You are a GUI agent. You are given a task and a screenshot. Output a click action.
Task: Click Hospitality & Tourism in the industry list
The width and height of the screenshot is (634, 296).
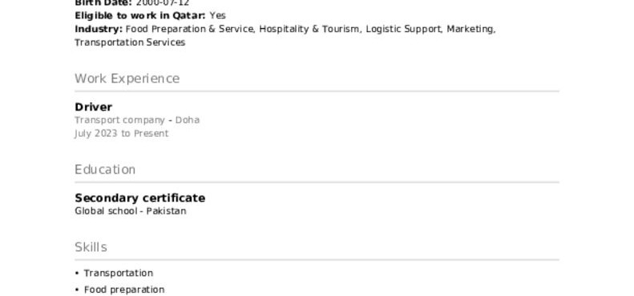(309, 29)
